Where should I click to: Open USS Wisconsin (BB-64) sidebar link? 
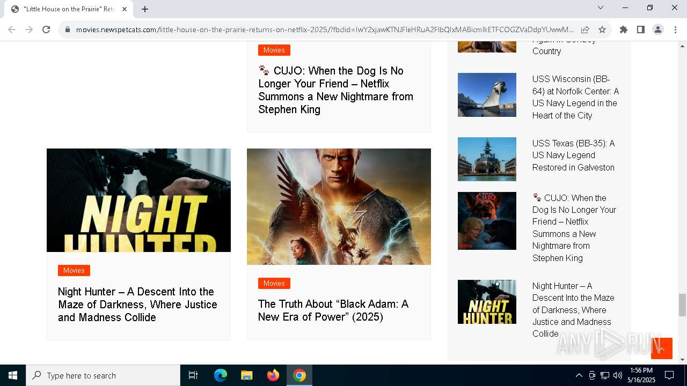pyautogui.click(x=575, y=97)
